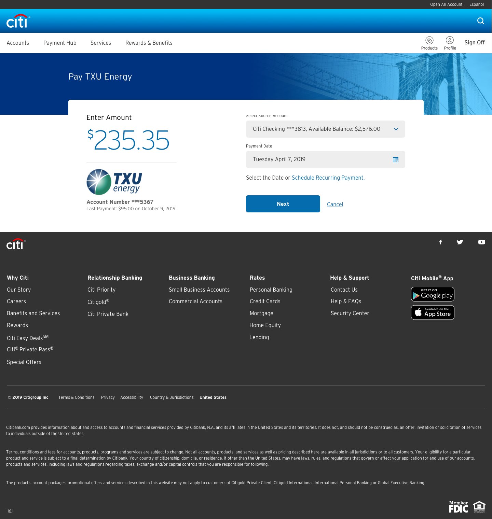Expand the source account dropdown
Viewport: 492px width, 519px height.
pyautogui.click(x=326, y=129)
